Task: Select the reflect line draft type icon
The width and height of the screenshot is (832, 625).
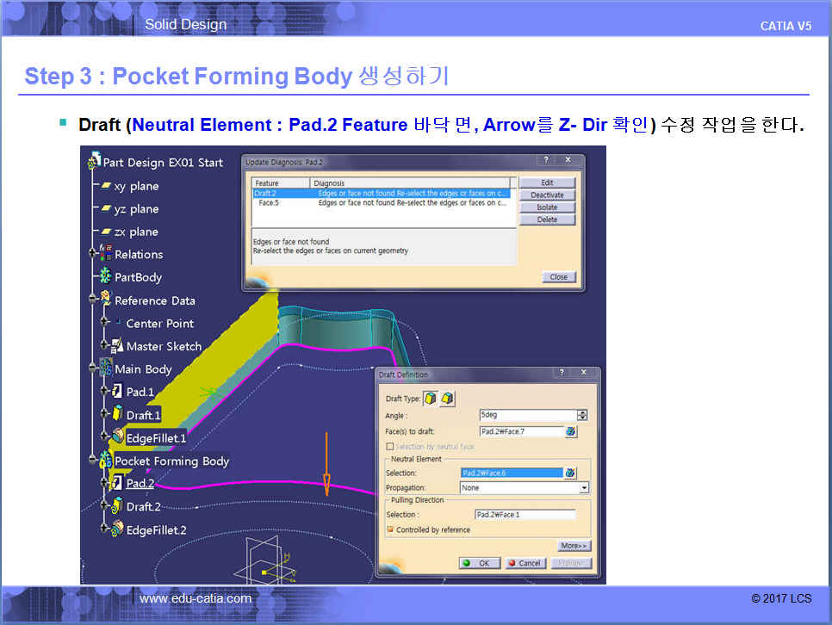Action: tap(448, 398)
